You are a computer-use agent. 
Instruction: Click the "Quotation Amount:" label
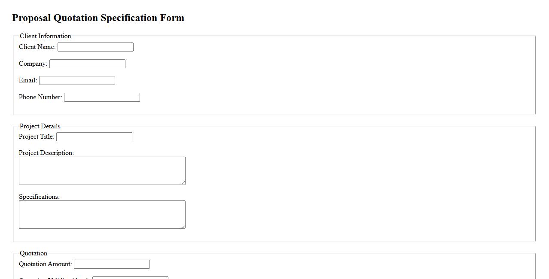45,264
